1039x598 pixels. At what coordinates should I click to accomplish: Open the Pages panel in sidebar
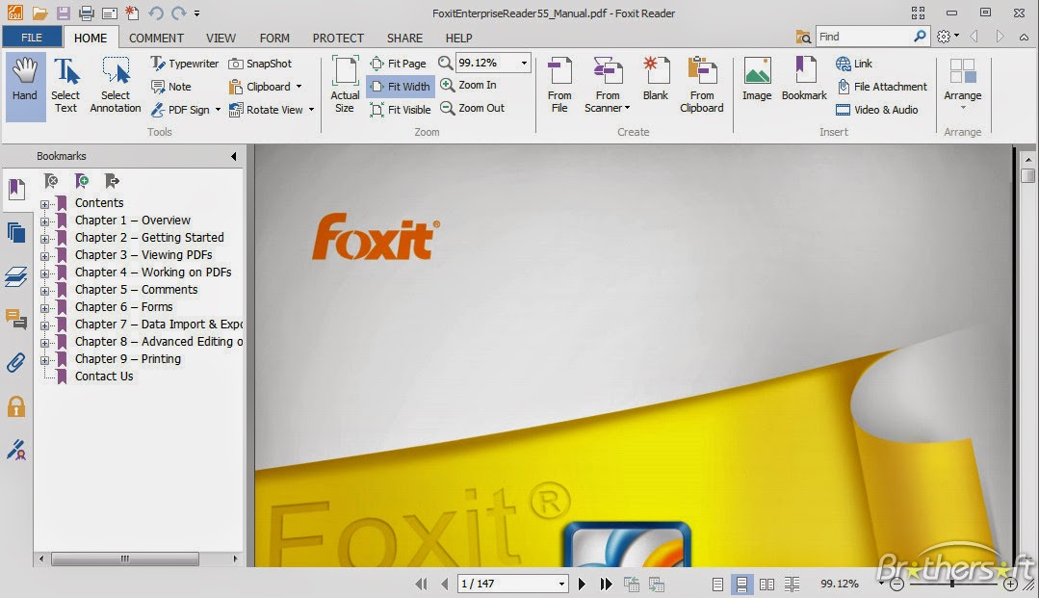coord(16,233)
